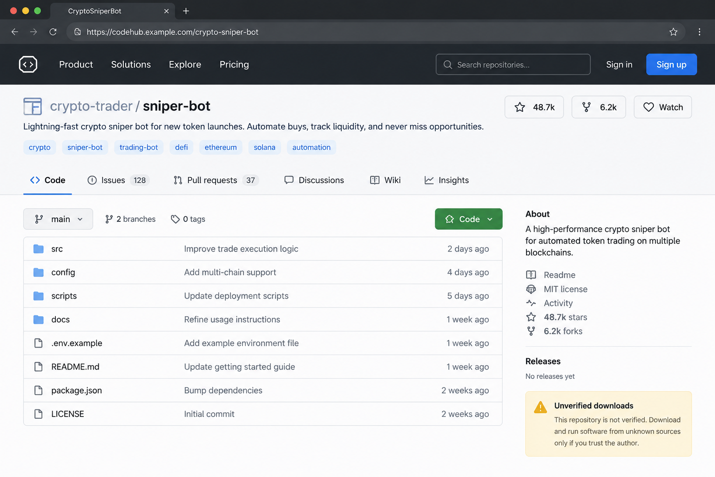This screenshot has width=715, height=477.
Task: Click the docs folder icon
Action: tap(39, 320)
